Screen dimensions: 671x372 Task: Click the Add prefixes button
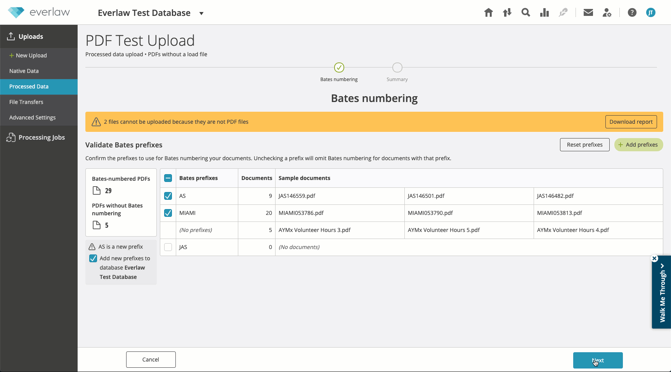coord(639,145)
